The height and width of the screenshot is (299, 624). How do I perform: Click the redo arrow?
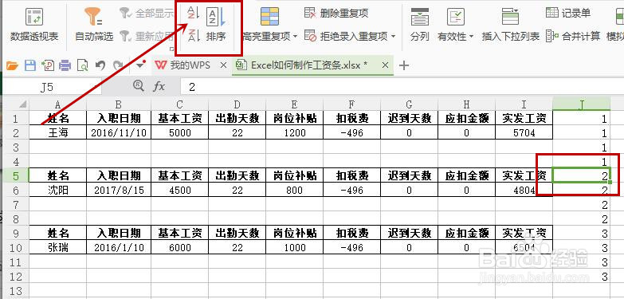pos(118,65)
